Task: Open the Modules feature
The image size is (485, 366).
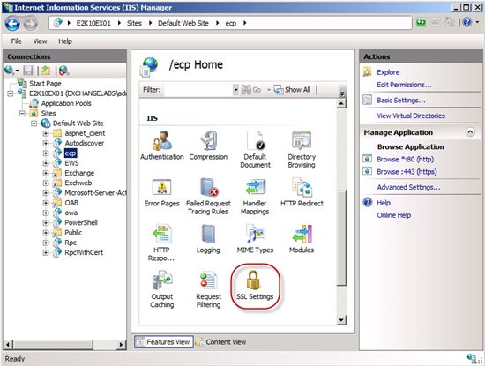Action: point(302,239)
